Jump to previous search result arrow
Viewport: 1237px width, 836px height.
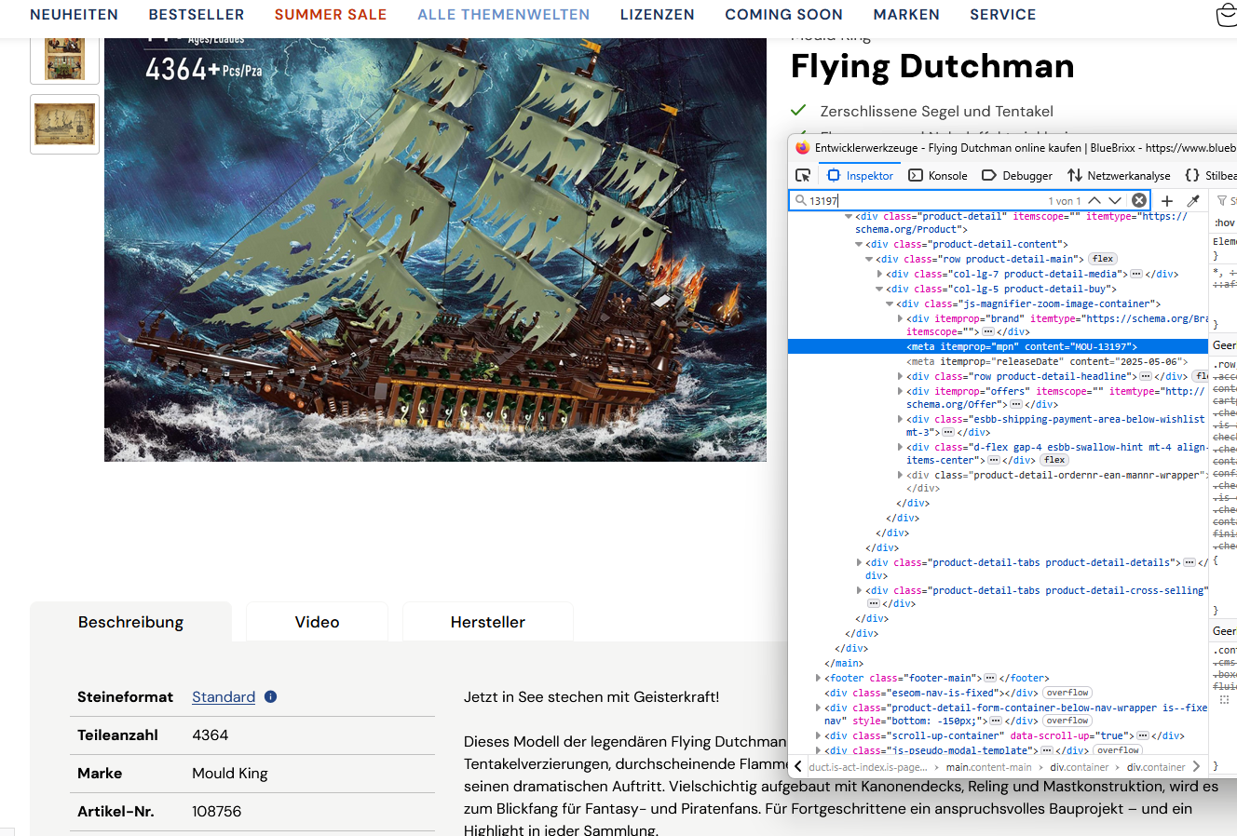(1094, 200)
